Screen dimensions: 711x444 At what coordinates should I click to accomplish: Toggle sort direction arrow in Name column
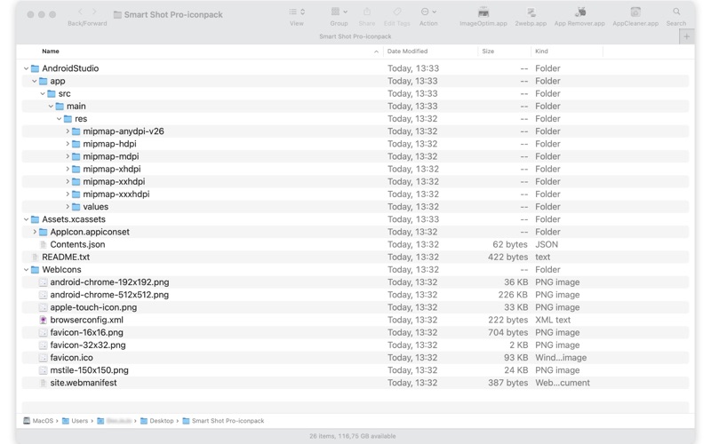coord(376,52)
